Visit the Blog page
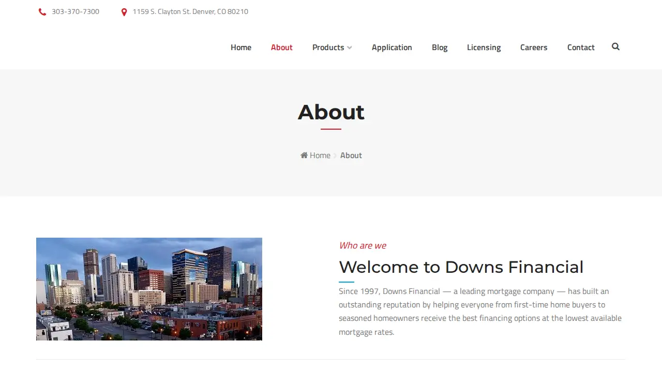 [440, 47]
